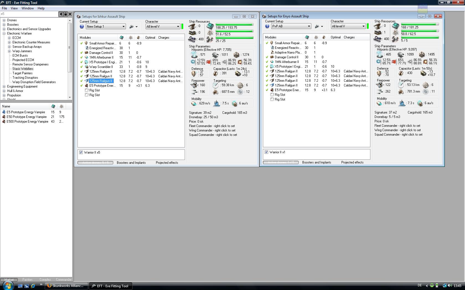Viewport: 465px width, 290px height.
Task: Click the targeting range icon showing 59.38 km
Action: point(216,85)
